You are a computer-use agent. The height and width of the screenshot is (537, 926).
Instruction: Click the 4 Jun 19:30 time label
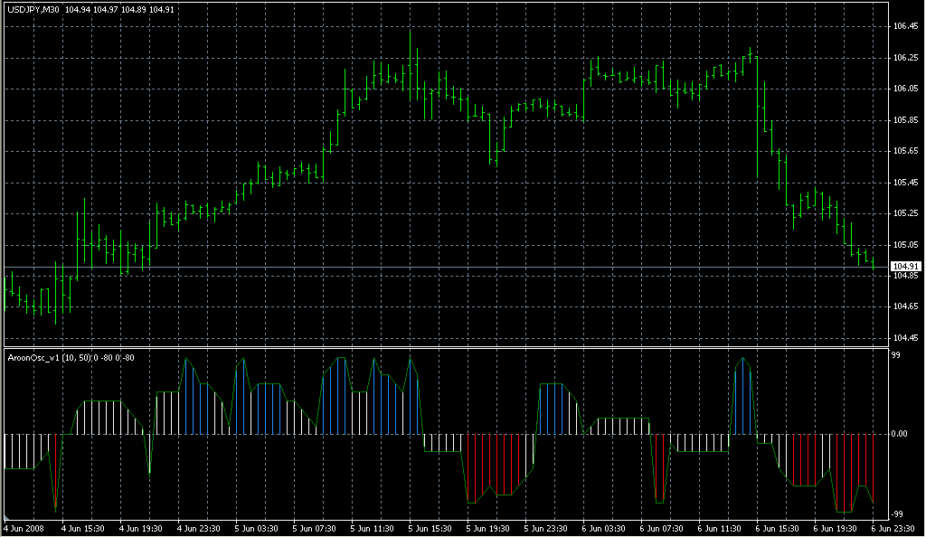click(x=140, y=529)
